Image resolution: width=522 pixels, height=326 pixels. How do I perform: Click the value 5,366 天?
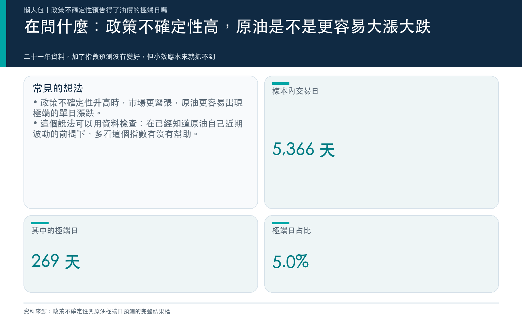[304, 150]
